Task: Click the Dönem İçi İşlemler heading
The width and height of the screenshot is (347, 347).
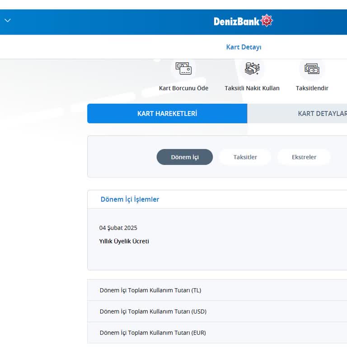Action: pyautogui.click(x=130, y=199)
